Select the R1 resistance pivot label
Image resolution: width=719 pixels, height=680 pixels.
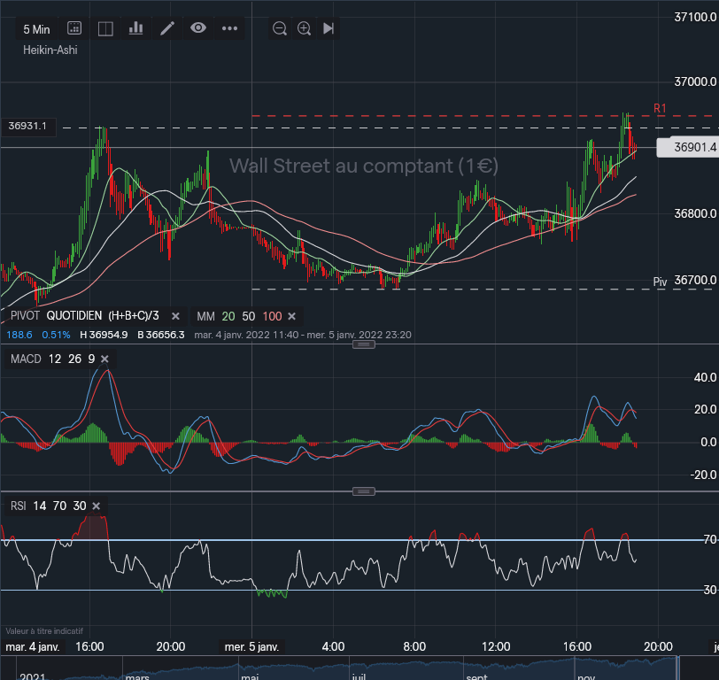(x=660, y=108)
